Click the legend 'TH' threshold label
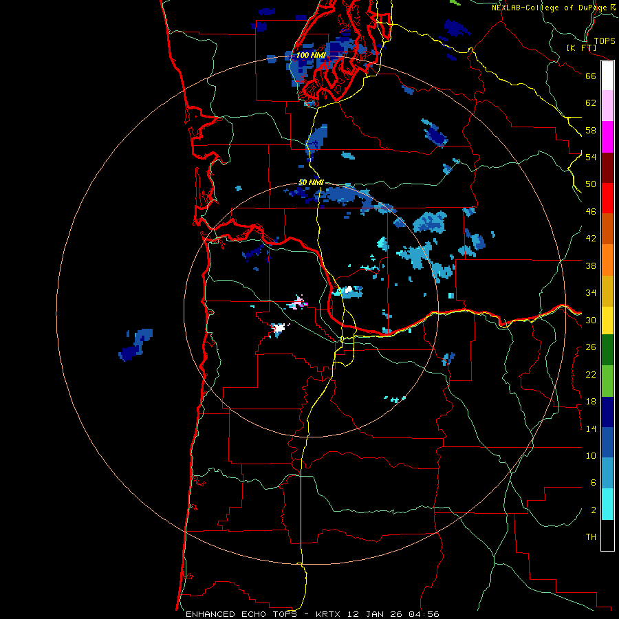Screen dimensions: 619x619 pos(591,537)
